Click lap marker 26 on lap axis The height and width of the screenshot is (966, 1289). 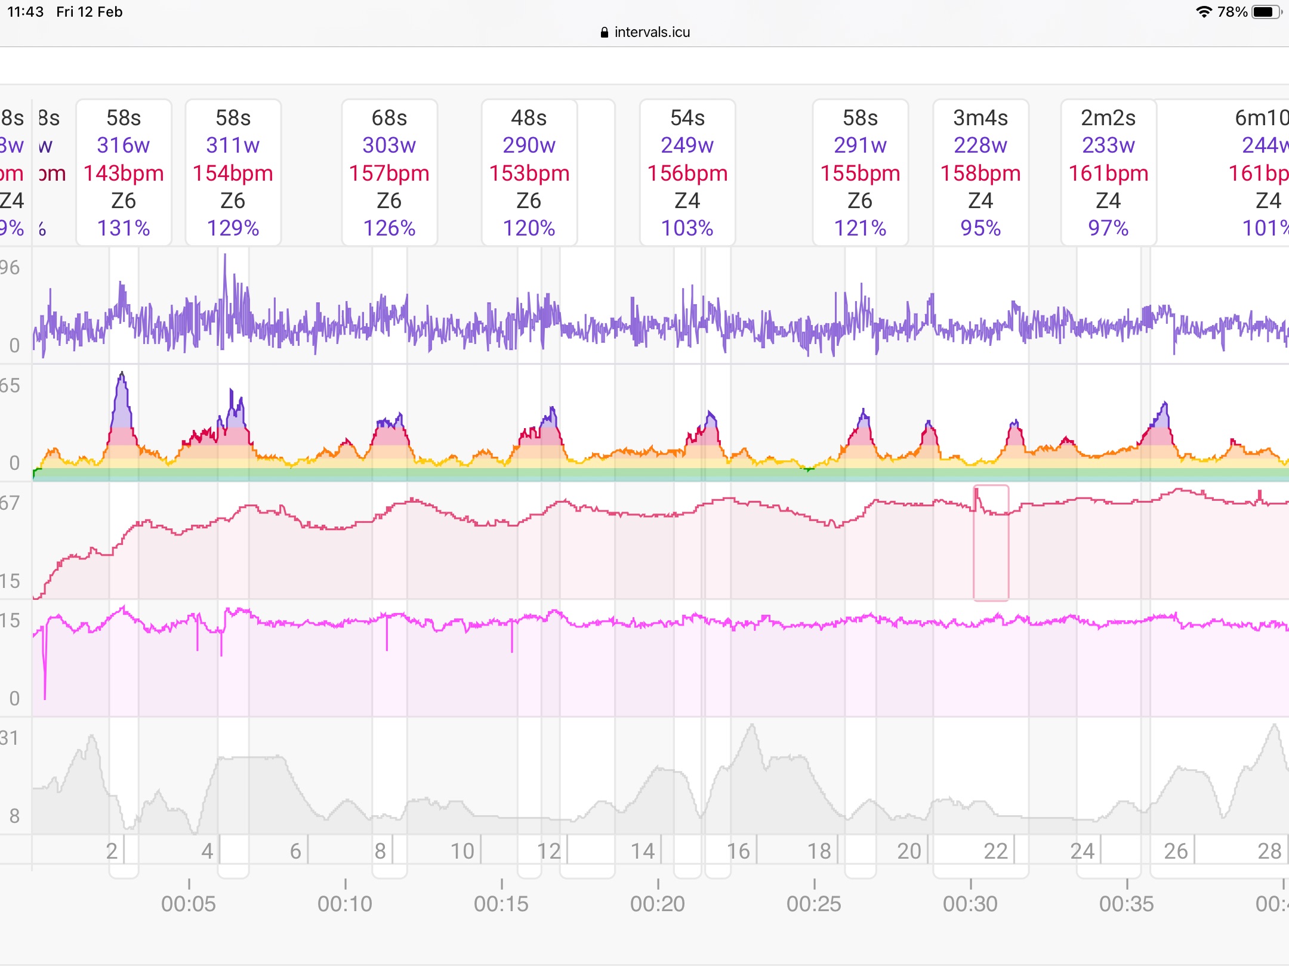pyautogui.click(x=1176, y=851)
